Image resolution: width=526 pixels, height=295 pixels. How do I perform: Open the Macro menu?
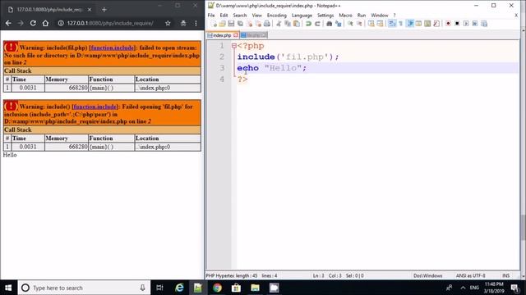coord(345,16)
